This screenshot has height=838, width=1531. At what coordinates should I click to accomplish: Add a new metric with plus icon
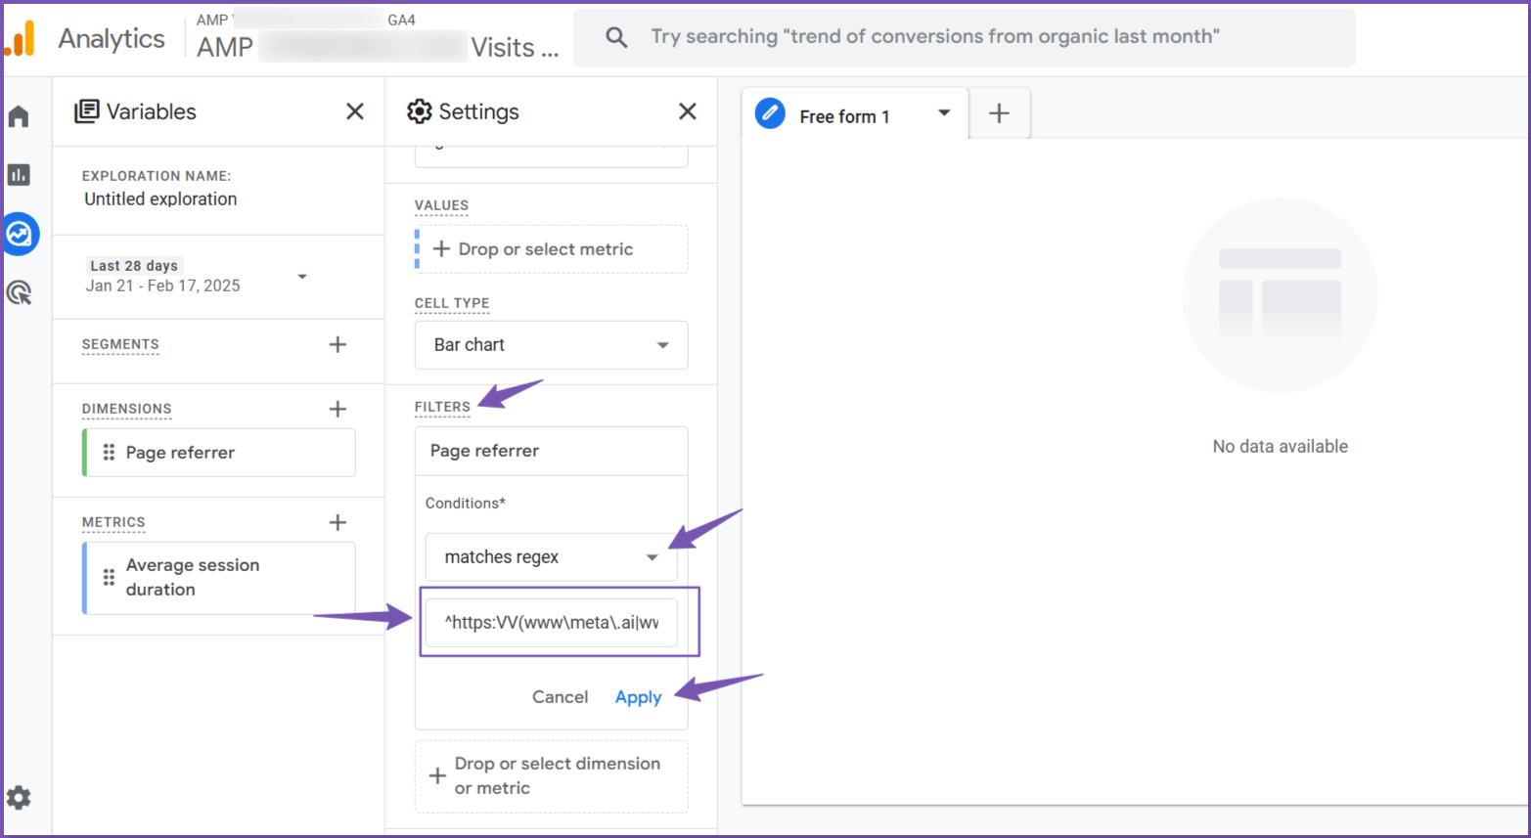pyautogui.click(x=338, y=522)
